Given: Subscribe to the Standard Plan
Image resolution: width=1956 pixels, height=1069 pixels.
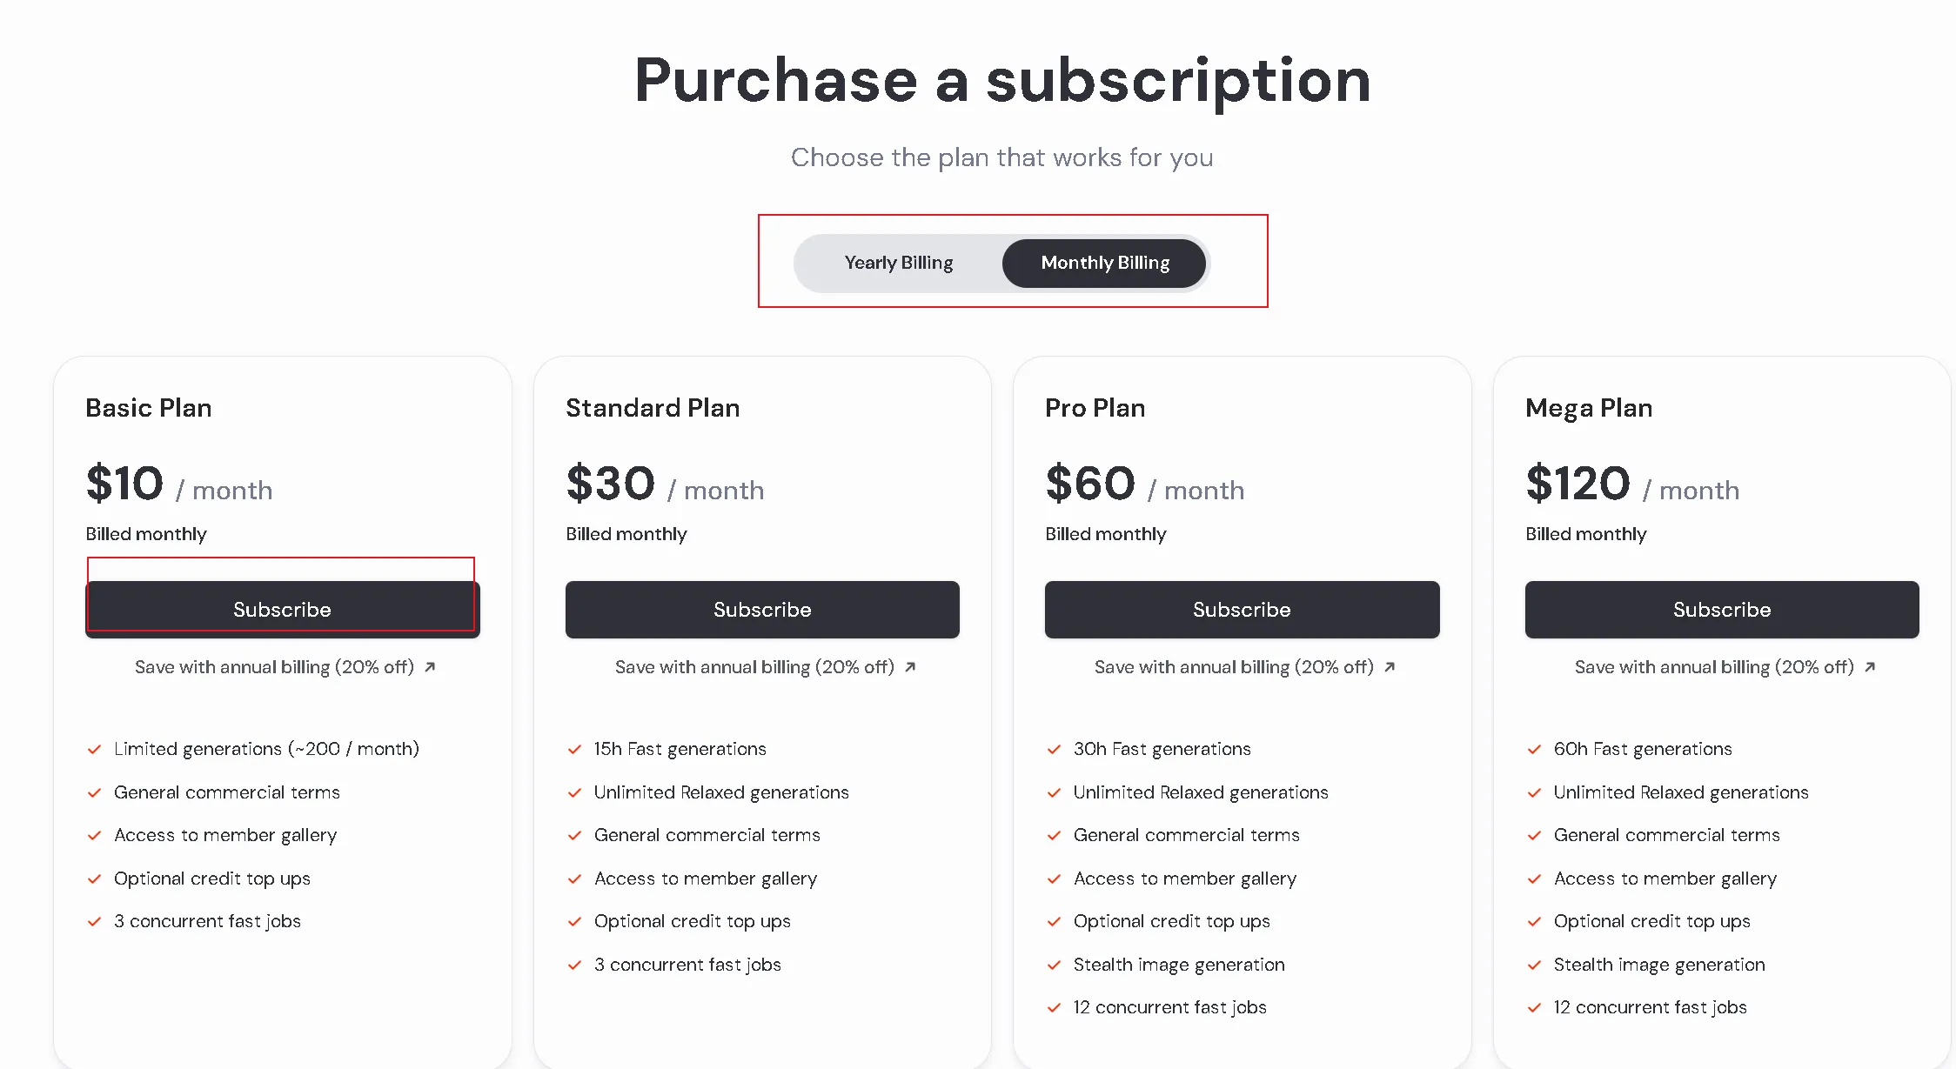Looking at the screenshot, I should tap(762, 610).
